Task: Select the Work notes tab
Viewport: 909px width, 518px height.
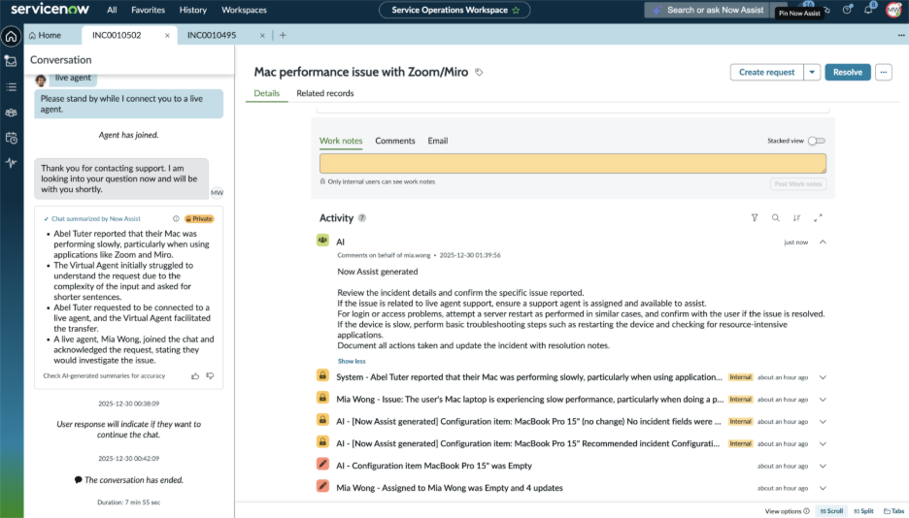Action: click(x=341, y=141)
